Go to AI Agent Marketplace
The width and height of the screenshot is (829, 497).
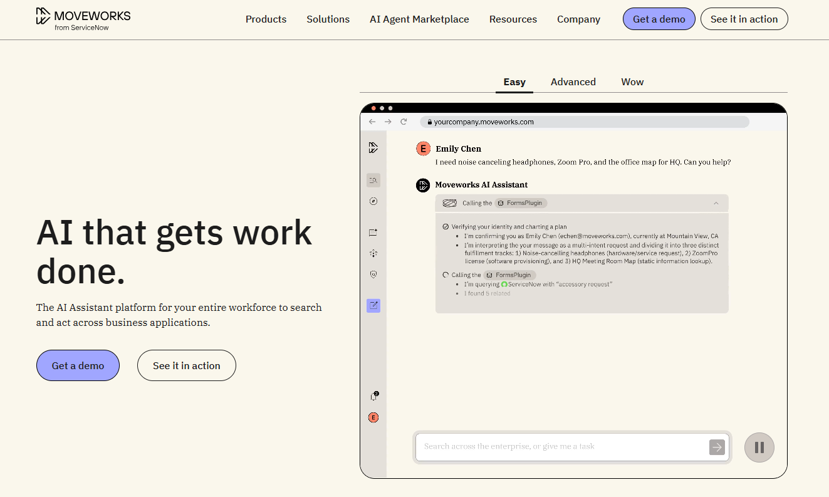click(419, 19)
